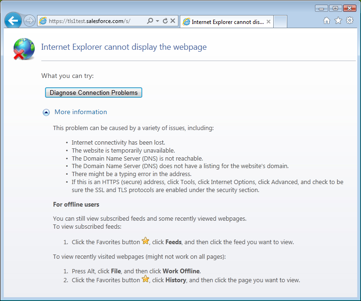Click 'What you can try:' text
Image resolution: width=361 pixels, height=301 pixels.
tap(68, 76)
